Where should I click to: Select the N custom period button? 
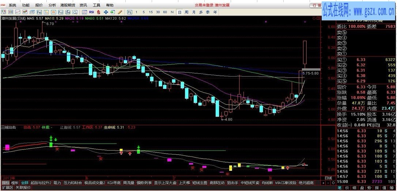pyautogui.click(x=172, y=12)
